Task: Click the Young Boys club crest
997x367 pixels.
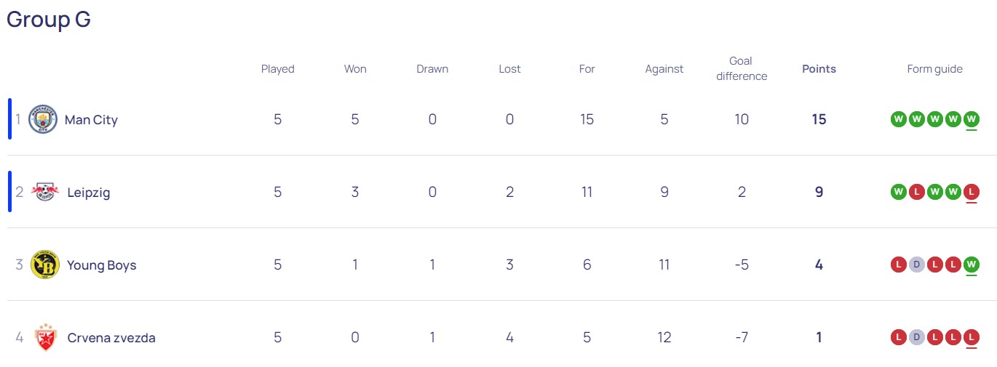Action: tap(44, 265)
